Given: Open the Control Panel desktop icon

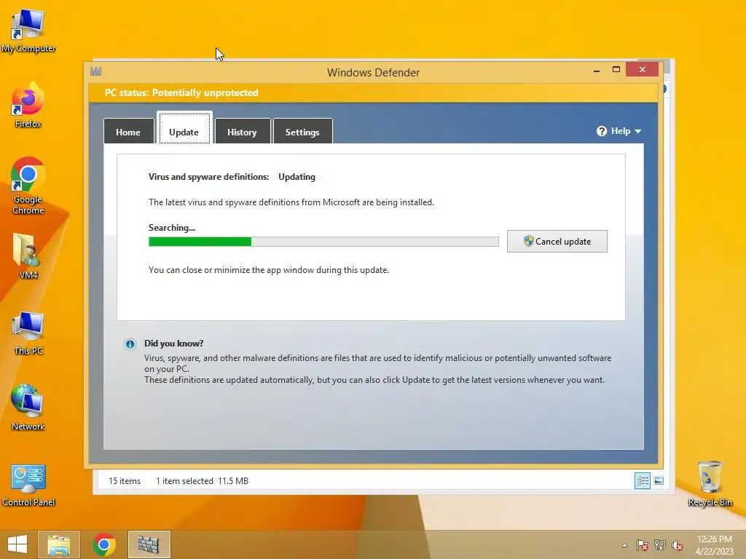Looking at the screenshot, I should (28, 485).
